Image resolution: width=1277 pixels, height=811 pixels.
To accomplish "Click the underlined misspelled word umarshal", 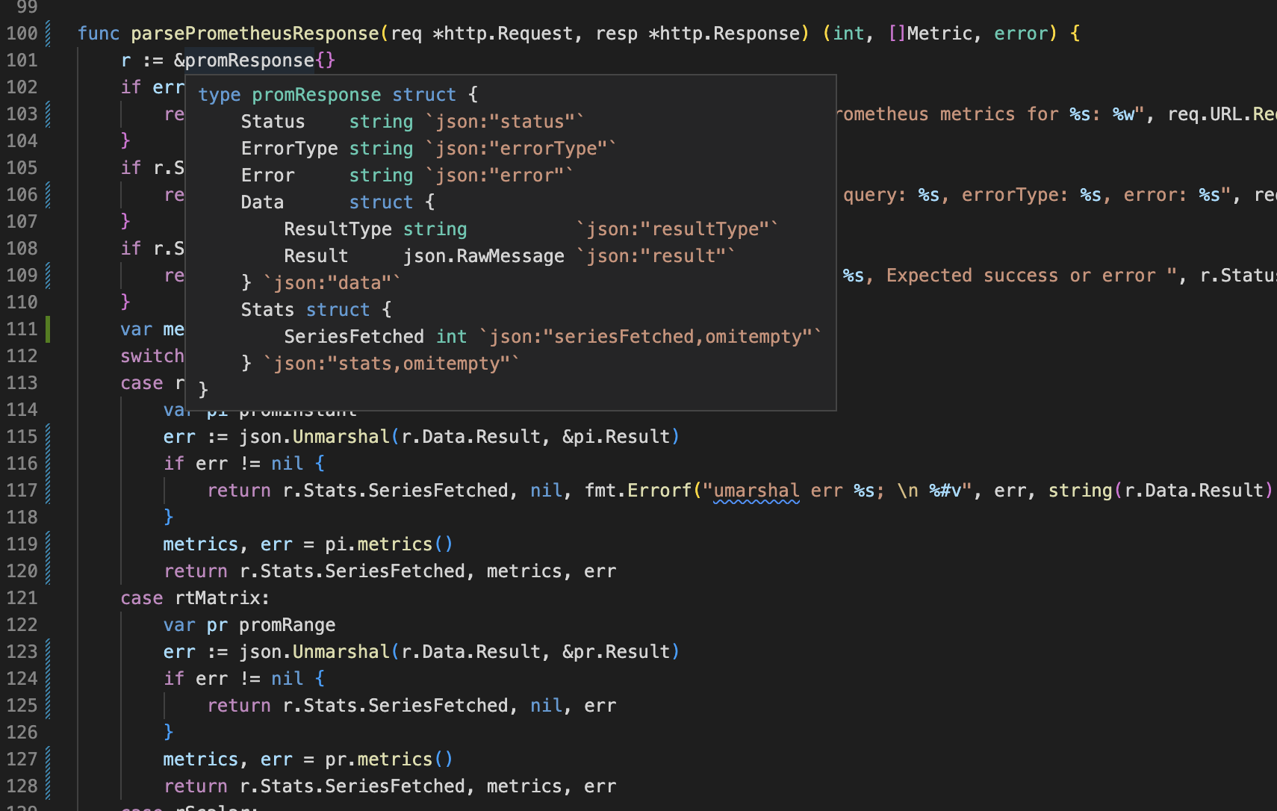I will coord(754,491).
